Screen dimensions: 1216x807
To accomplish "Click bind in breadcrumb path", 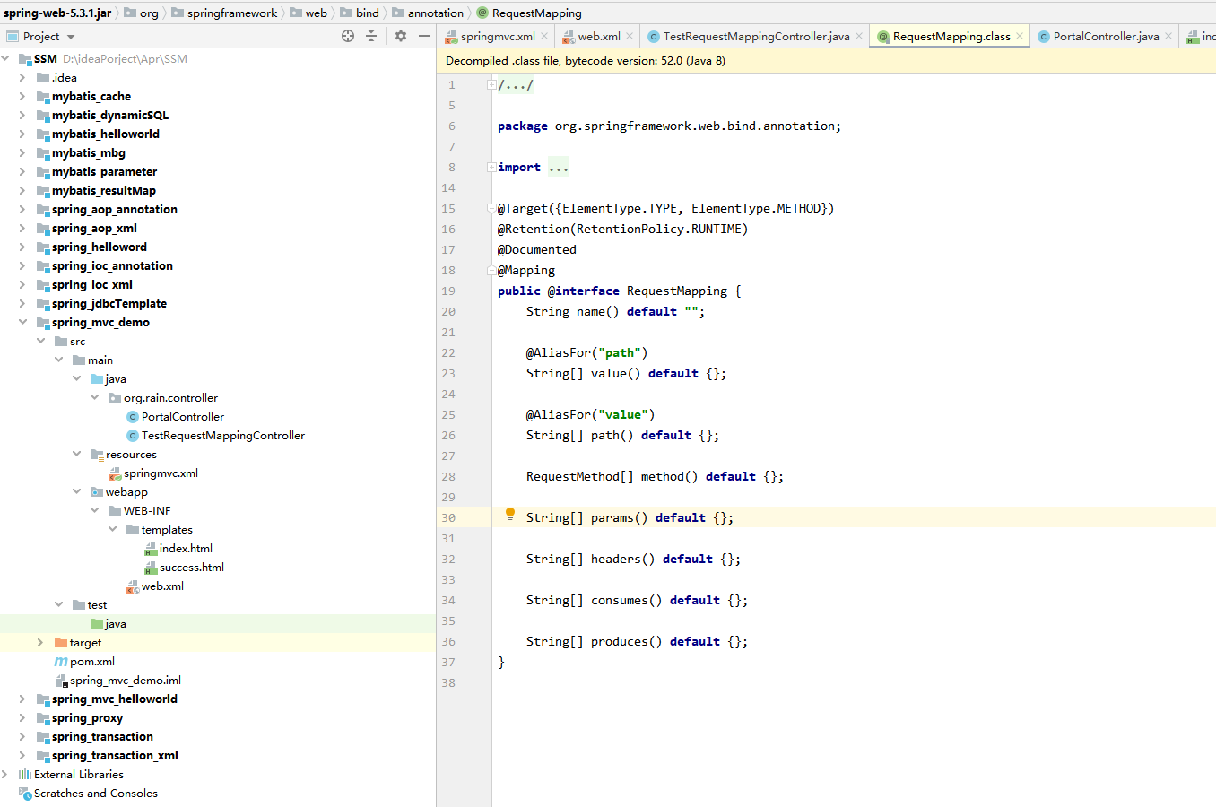I will coord(368,13).
